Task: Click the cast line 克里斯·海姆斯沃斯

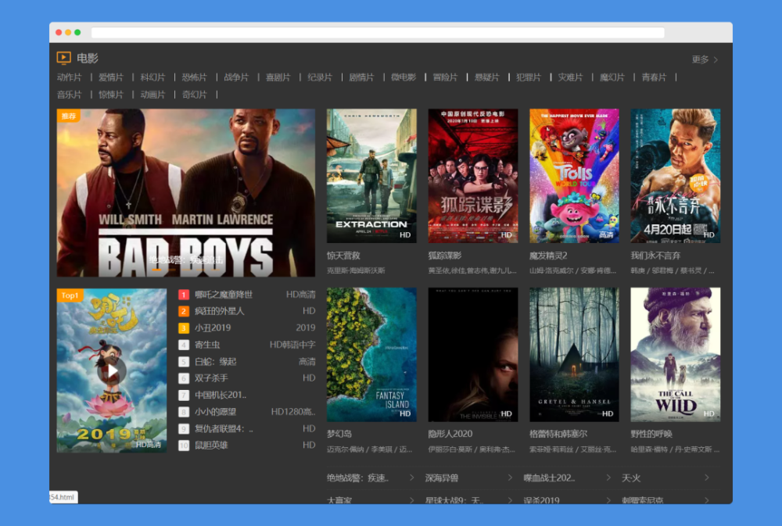Action: (356, 270)
